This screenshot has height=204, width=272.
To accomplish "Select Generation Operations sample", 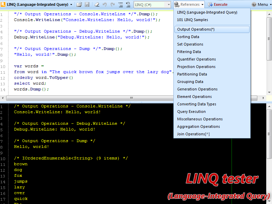I will (212, 89).
